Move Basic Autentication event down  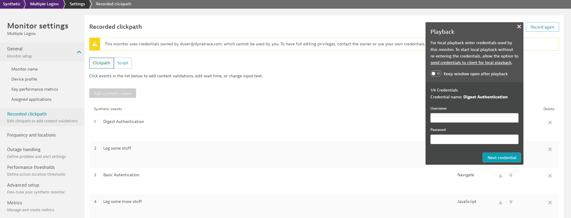[x=511, y=176]
